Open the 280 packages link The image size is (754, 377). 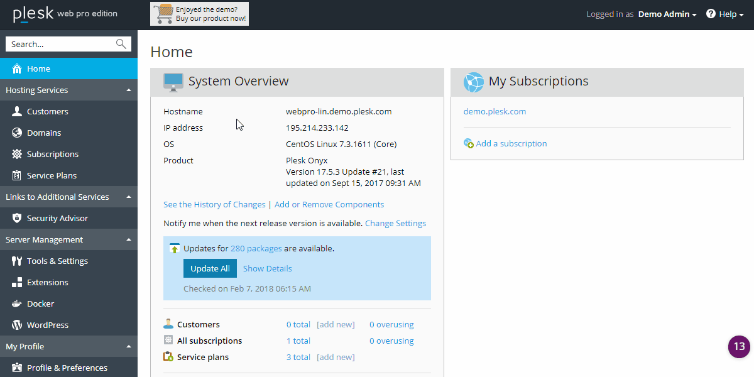tap(256, 248)
